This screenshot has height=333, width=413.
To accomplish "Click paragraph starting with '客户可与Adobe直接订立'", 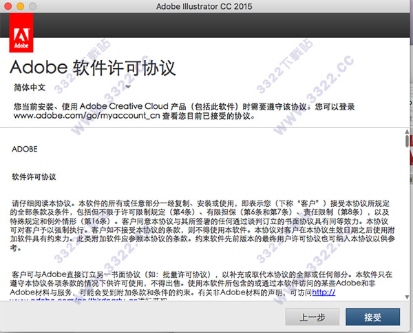I will point(202,286).
